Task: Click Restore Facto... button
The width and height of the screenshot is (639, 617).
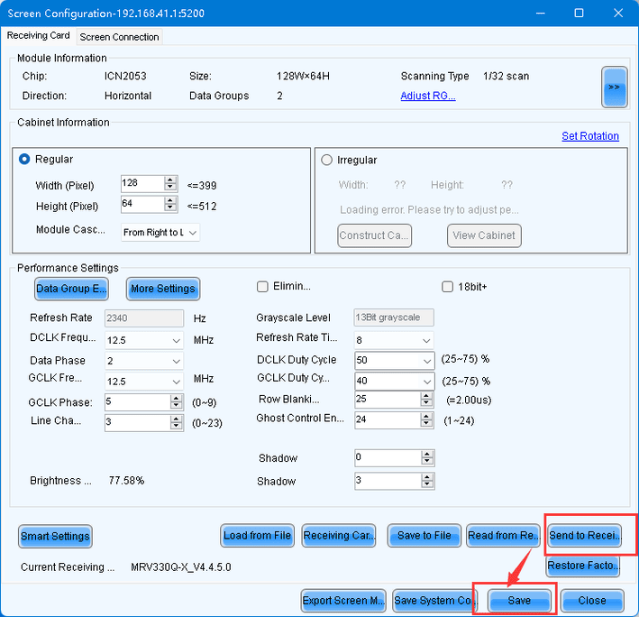Action: click(583, 566)
